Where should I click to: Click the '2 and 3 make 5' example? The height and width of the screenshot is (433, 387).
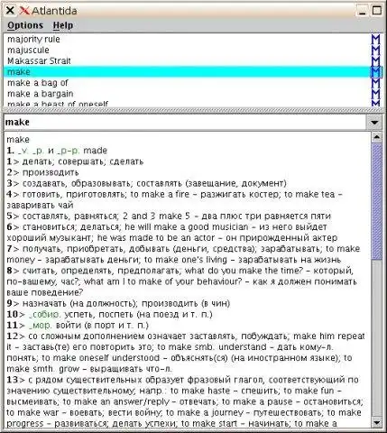tap(156, 216)
